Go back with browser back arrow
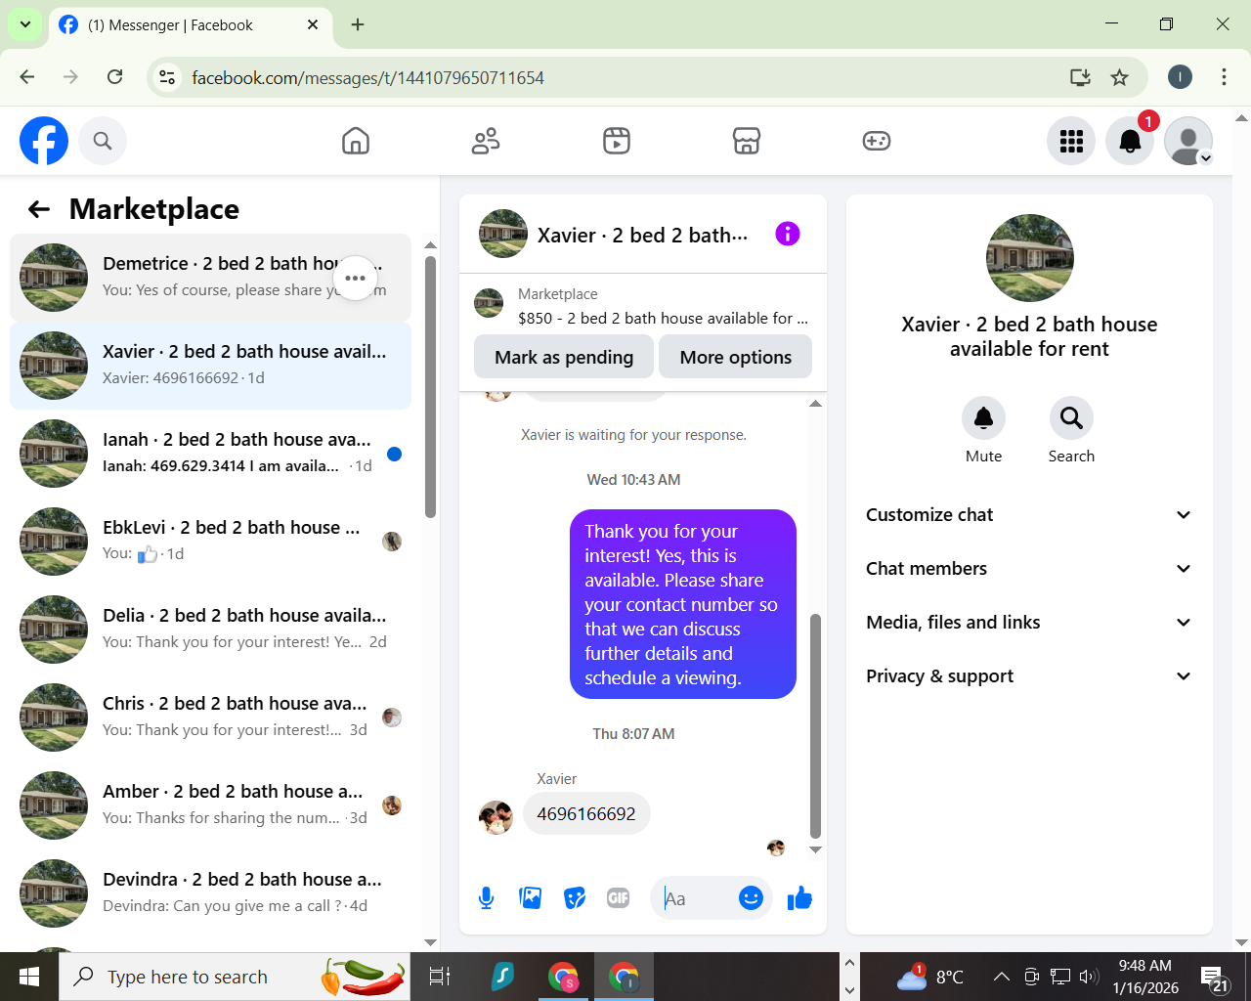1251x1001 pixels. coord(27,77)
